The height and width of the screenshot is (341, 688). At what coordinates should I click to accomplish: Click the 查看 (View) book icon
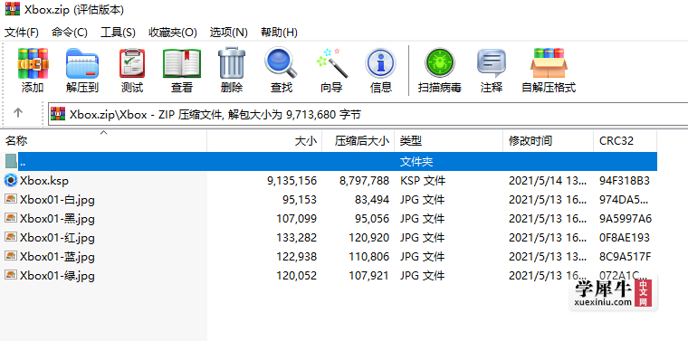click(182, 63)
